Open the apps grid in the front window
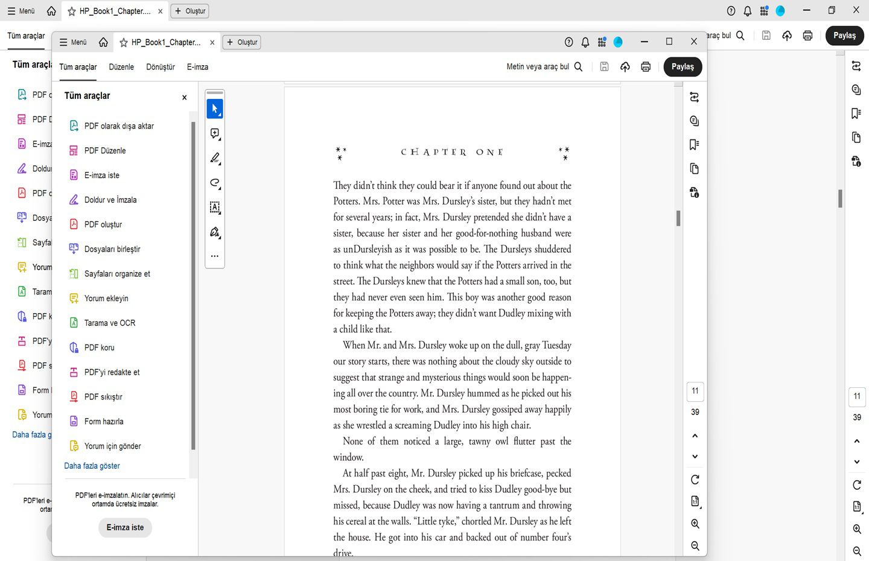 [602, 42]
